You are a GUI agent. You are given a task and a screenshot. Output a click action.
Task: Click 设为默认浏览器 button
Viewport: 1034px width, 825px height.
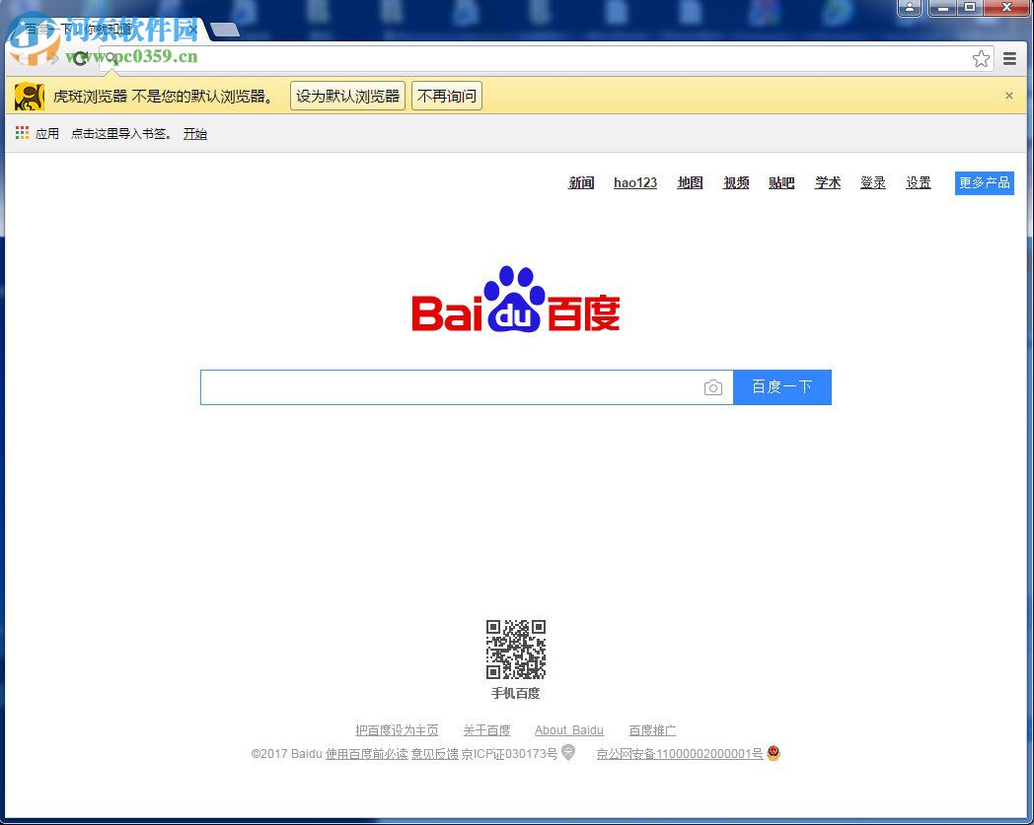pyautogui.click(x=346, y=96)
